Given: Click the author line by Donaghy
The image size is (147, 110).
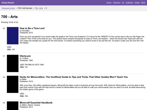Looking at the screenshot, I should coord(24,31).
